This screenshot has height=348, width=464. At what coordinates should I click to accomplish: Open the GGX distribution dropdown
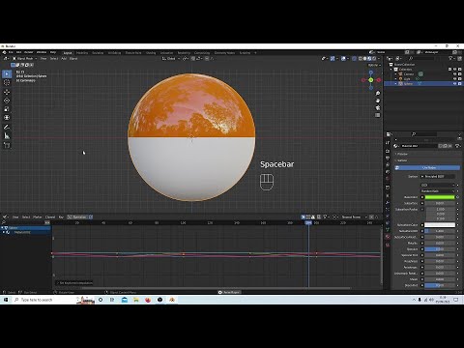click(438, 185)
